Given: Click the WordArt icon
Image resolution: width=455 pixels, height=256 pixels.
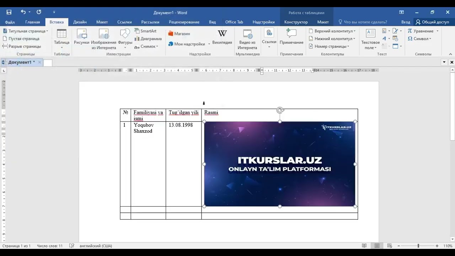Looking at the screenshot, I should (x=384, y=39).
